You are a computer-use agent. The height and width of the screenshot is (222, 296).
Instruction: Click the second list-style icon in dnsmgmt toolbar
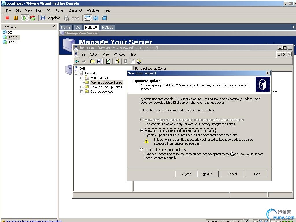click(x=132, y=61)
